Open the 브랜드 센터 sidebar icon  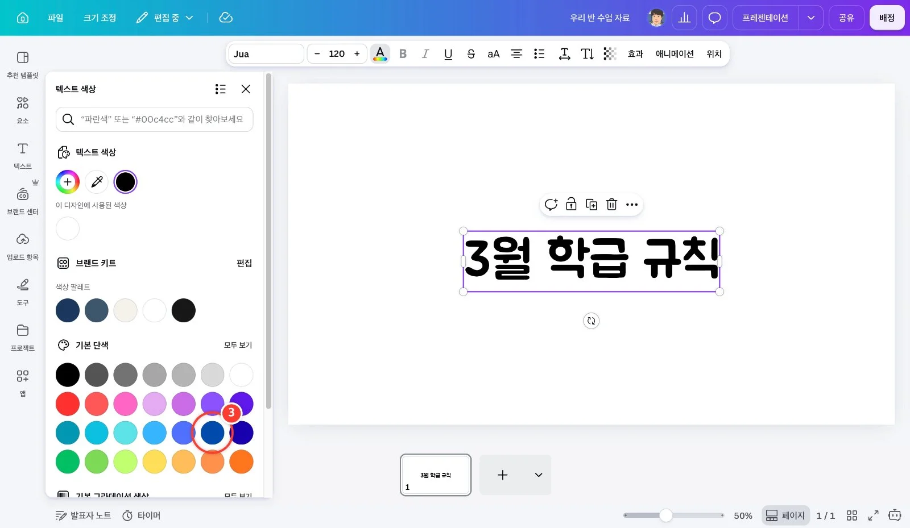(23, 201)
